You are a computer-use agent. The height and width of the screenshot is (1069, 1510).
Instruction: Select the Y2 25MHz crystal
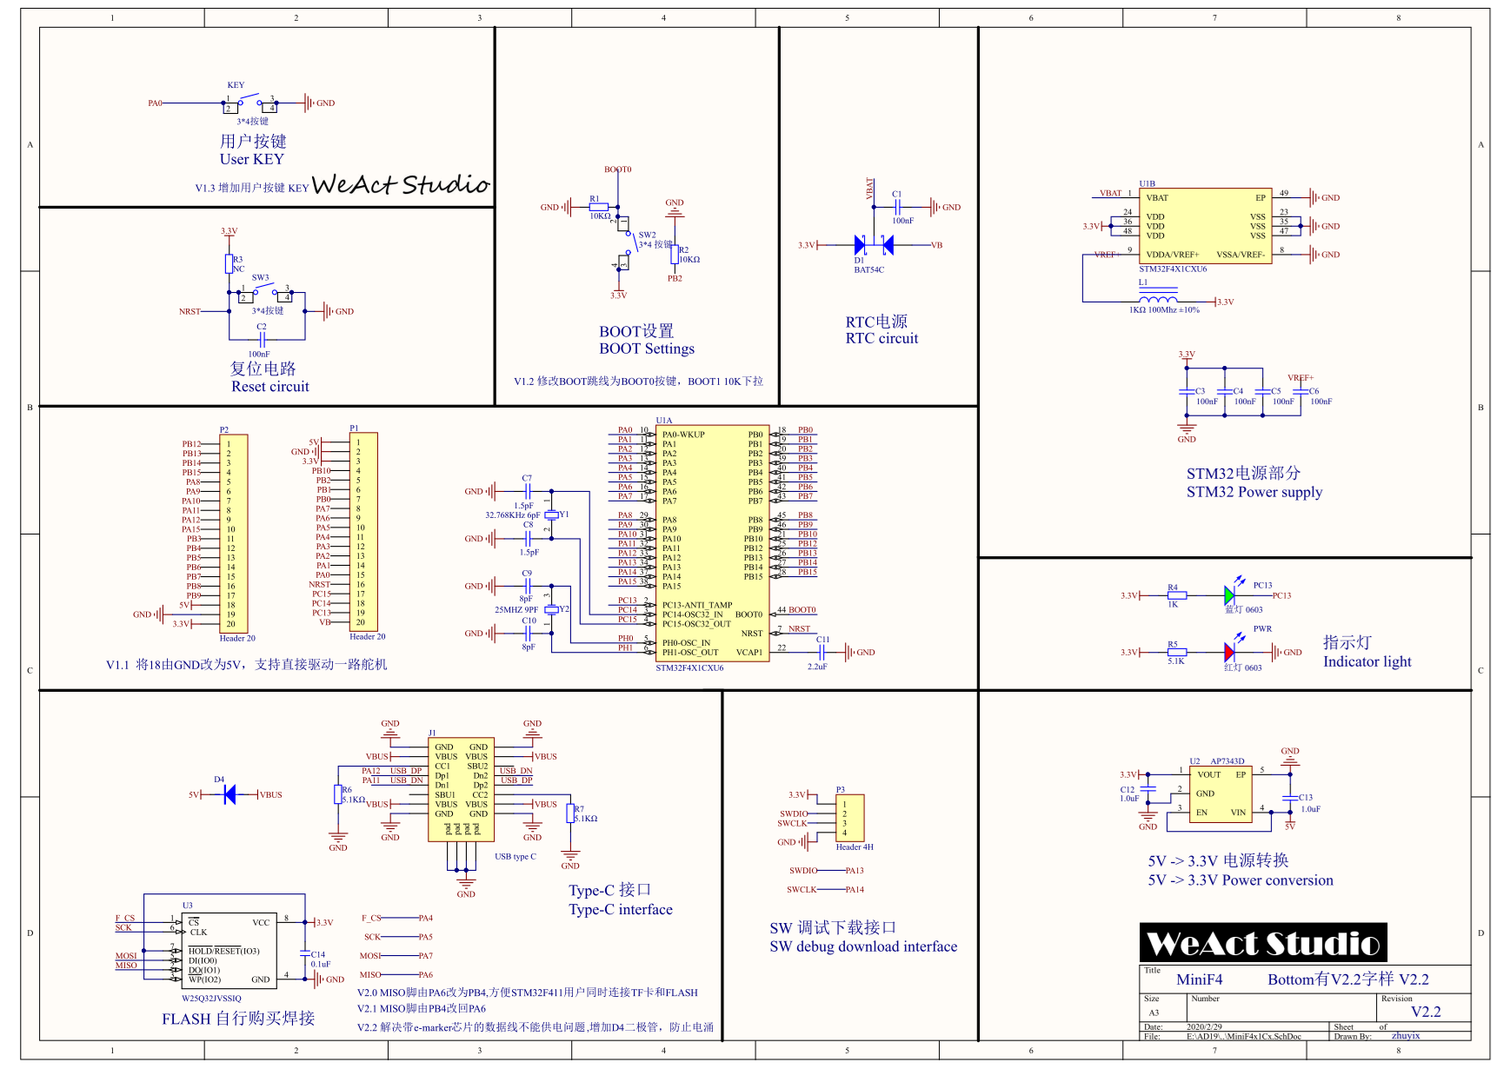coord(550,610)
